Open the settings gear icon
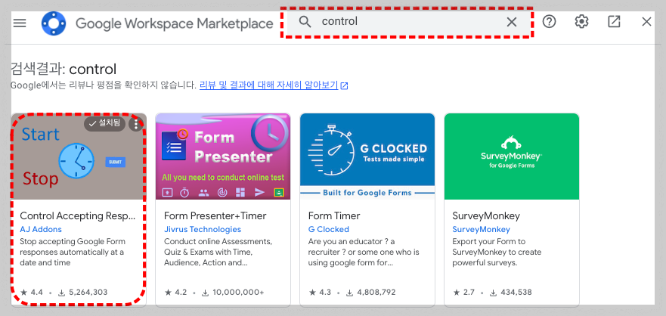 (x=581, y=21)
